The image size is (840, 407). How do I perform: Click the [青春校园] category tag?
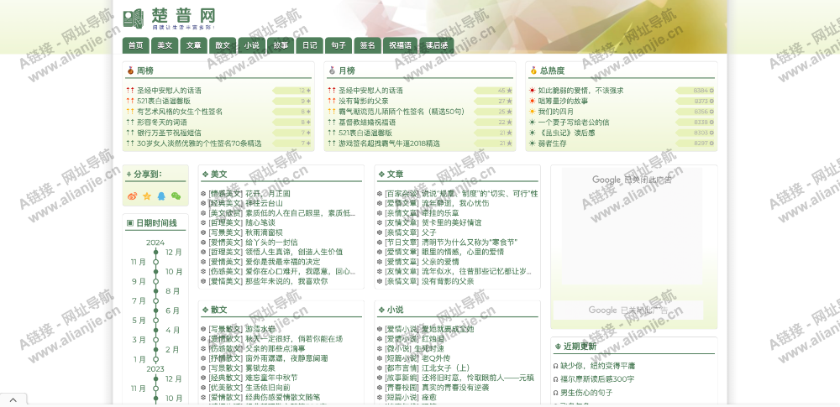pos(402,387)
